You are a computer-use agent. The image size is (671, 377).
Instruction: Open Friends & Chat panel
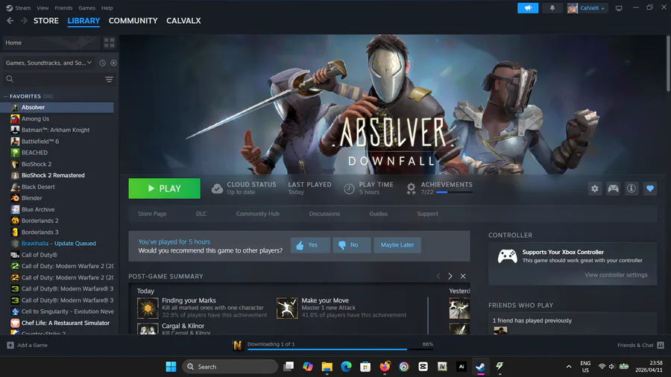coord(640,345)
